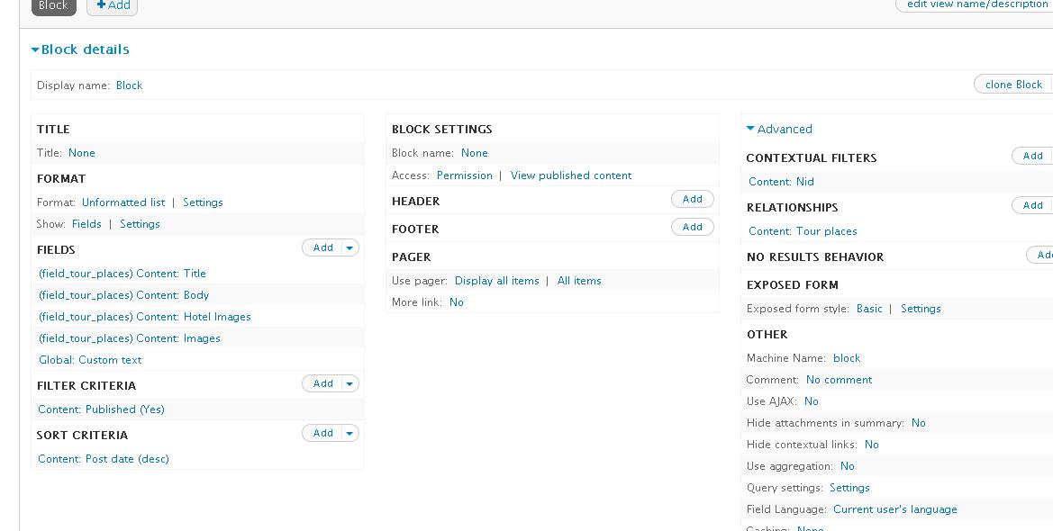Click the clone Block button
Screen dimensions: 1053x531
(1013, 85)
